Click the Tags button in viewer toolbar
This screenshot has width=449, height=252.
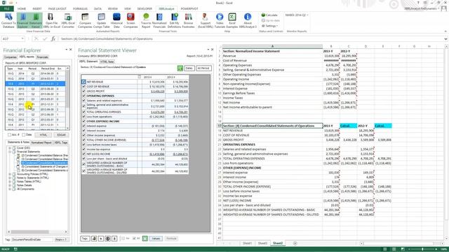point(85,238)
